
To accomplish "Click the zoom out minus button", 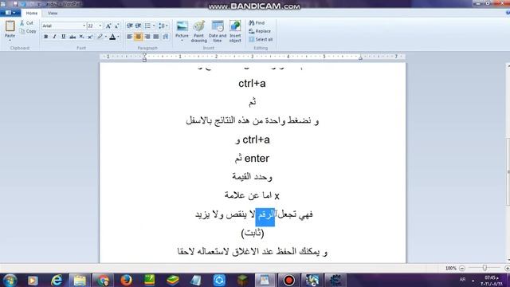I will [x=462, y=268].
